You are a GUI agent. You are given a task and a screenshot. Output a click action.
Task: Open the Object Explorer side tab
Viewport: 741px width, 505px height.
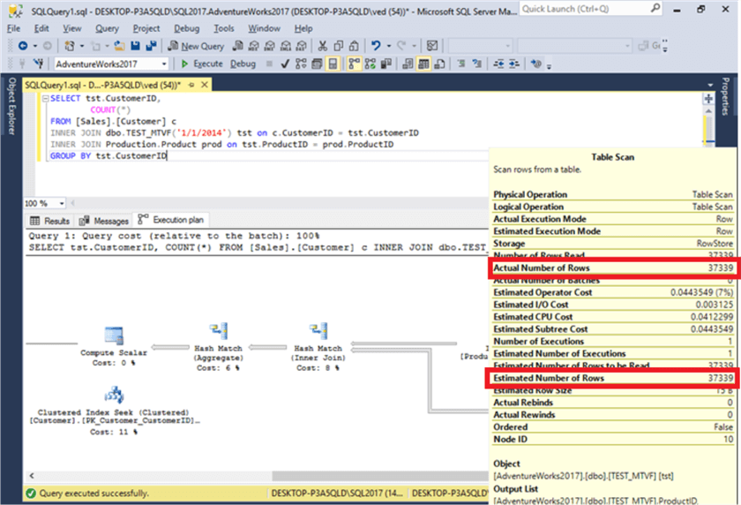(x=11, y=106)
